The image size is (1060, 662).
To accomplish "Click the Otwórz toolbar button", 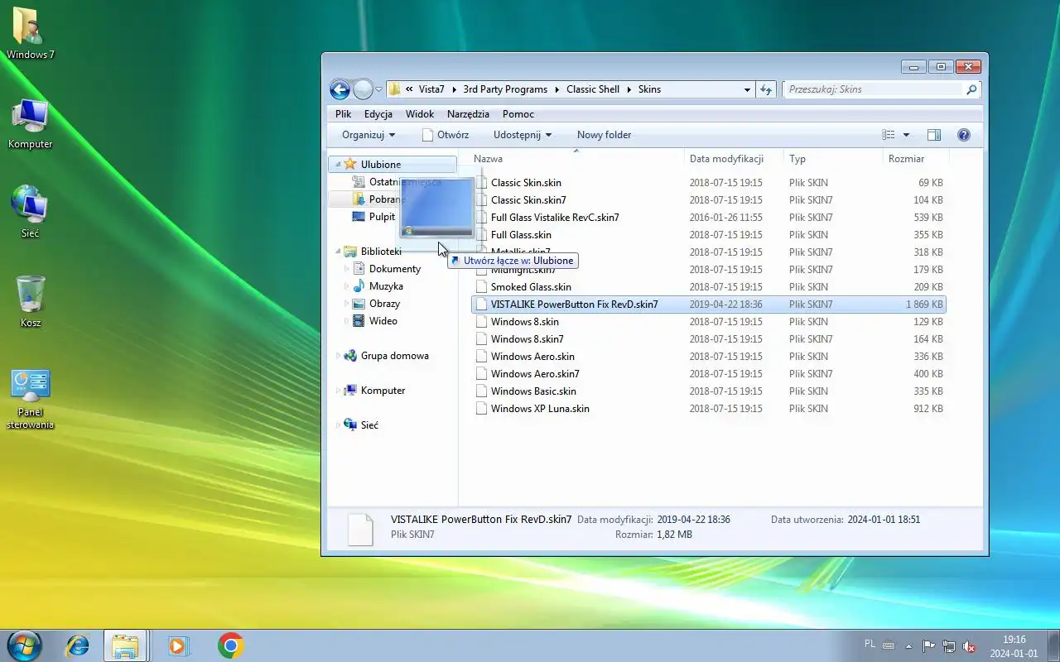I will 445,135.
